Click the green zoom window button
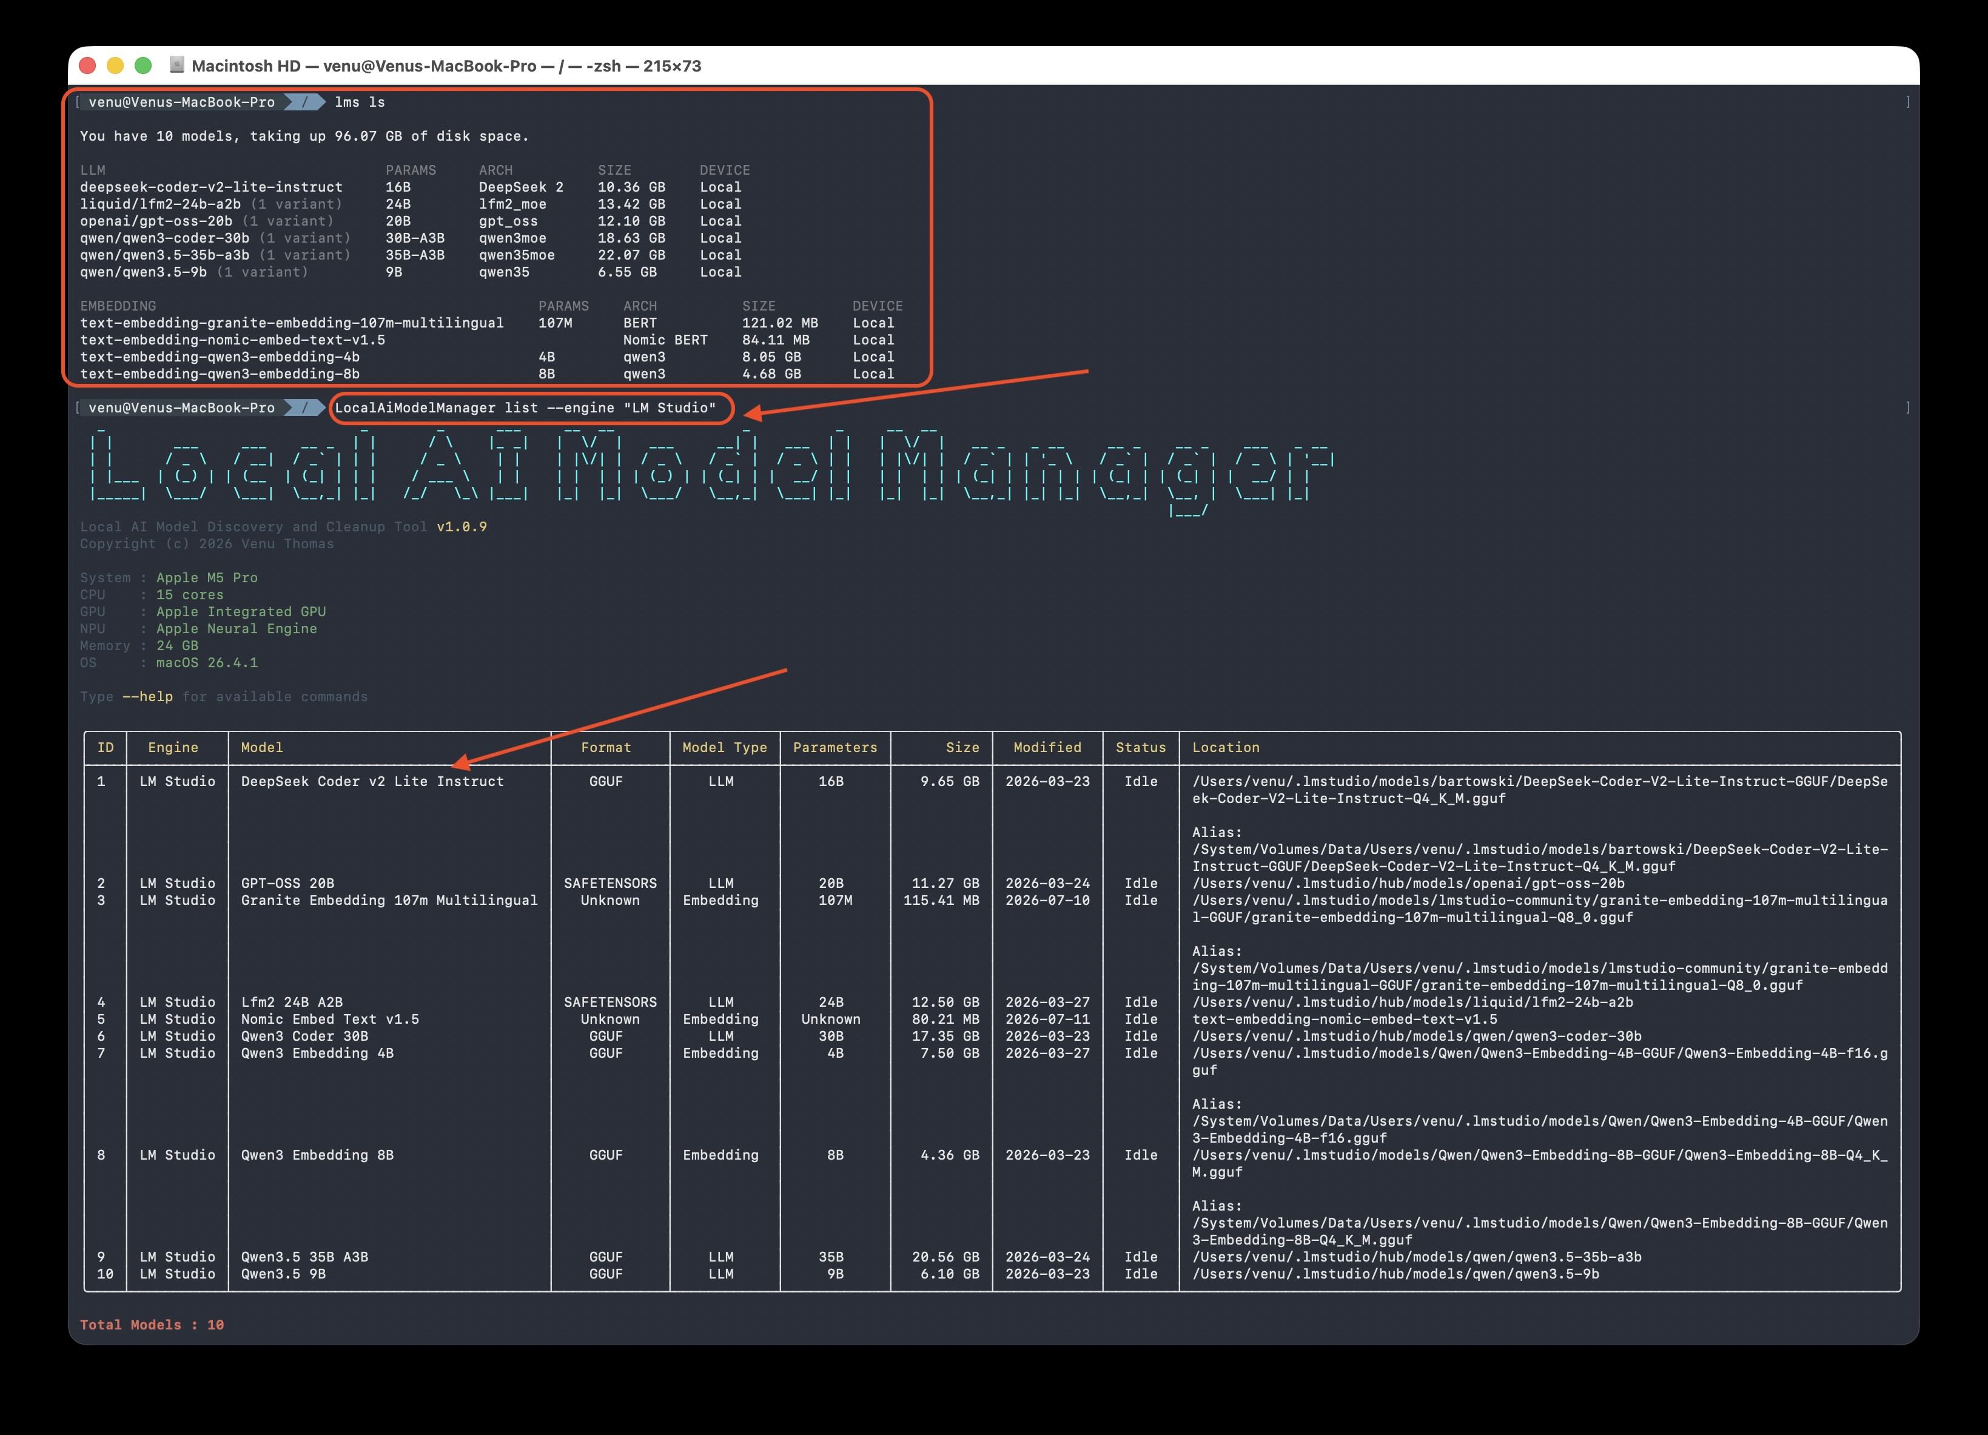This screenshot has width=1988, height=1435. (143, 66)
